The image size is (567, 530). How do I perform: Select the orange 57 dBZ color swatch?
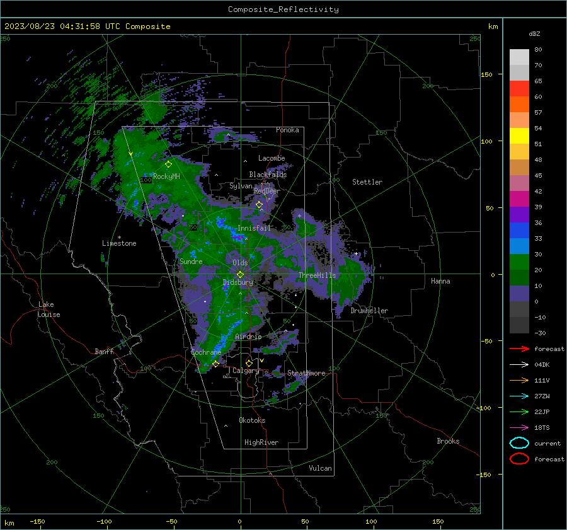point(519,105)
